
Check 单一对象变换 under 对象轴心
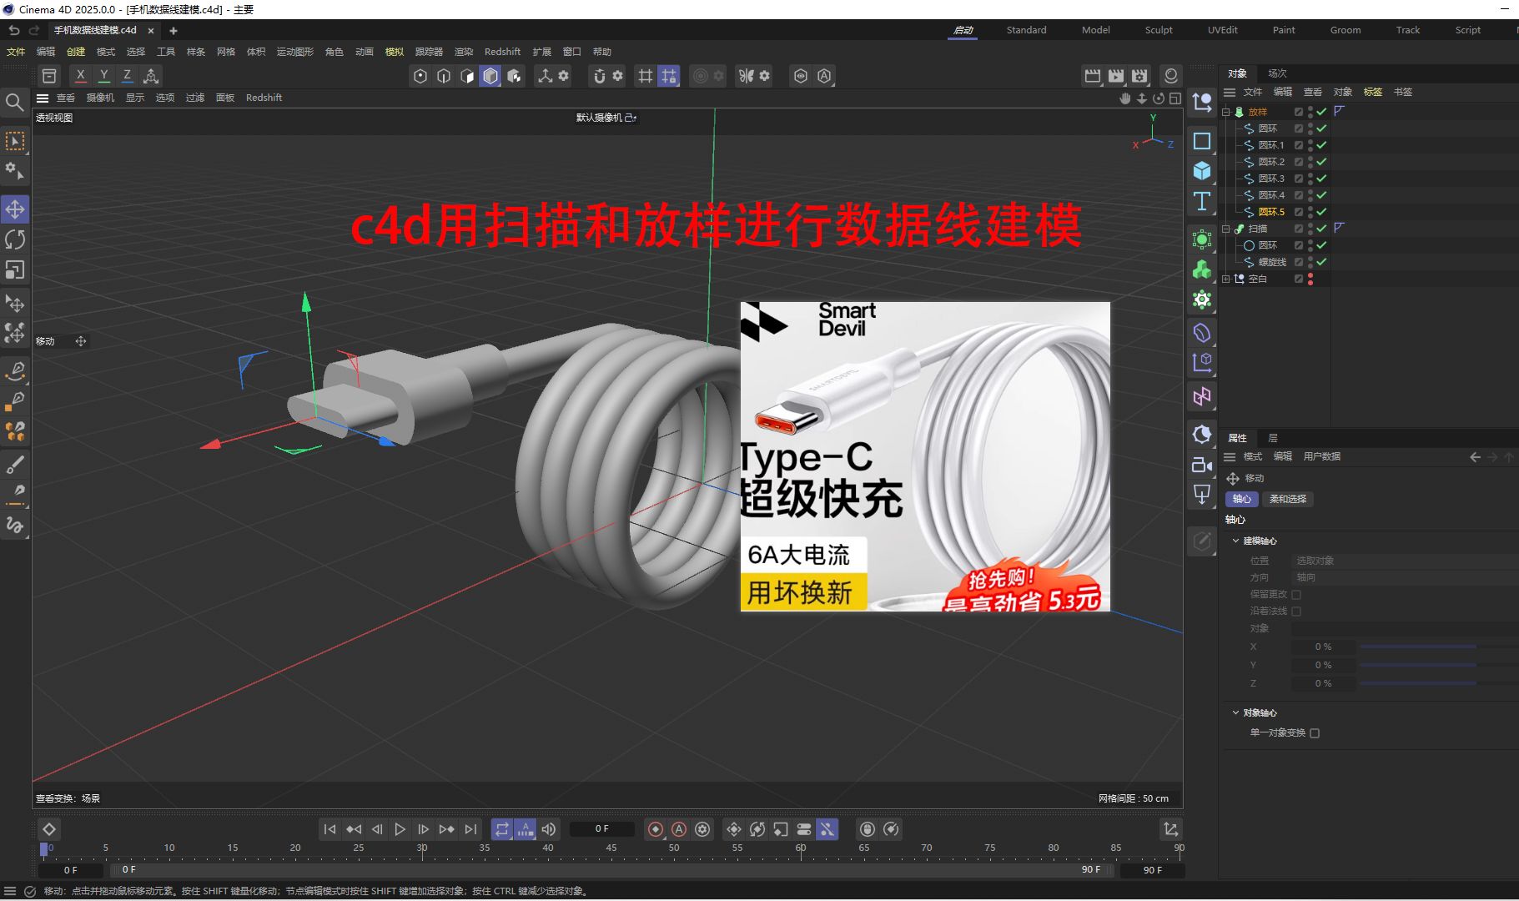click(1315, 733)
